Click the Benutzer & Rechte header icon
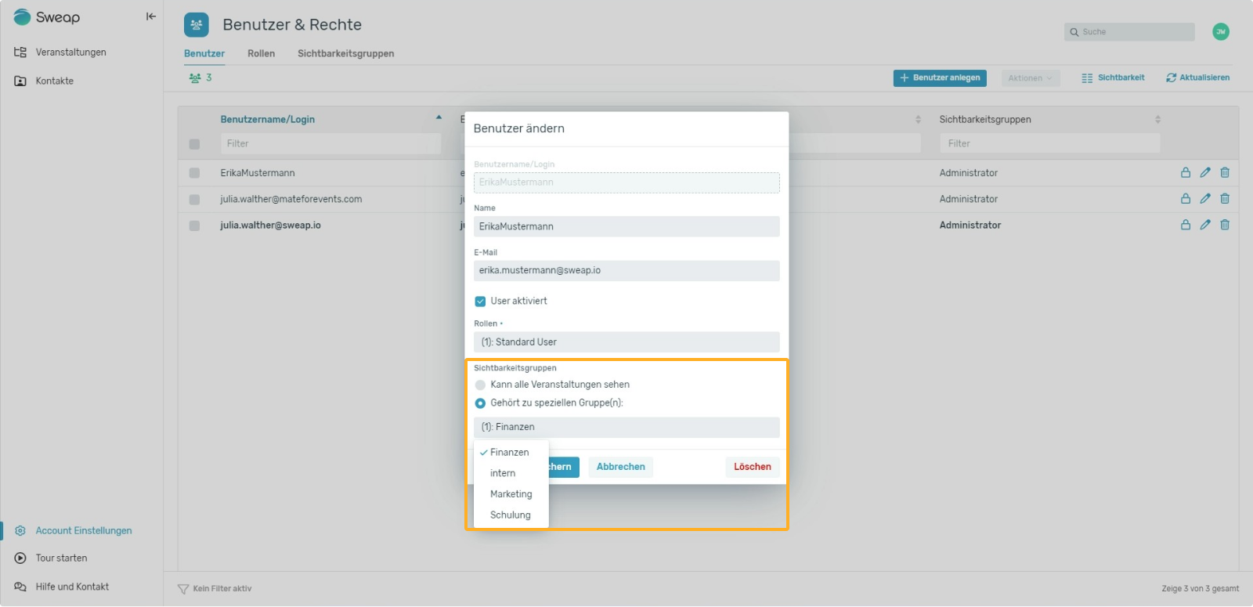The height and width of the screenshot is (607, 1253). (x=197, y=25)
